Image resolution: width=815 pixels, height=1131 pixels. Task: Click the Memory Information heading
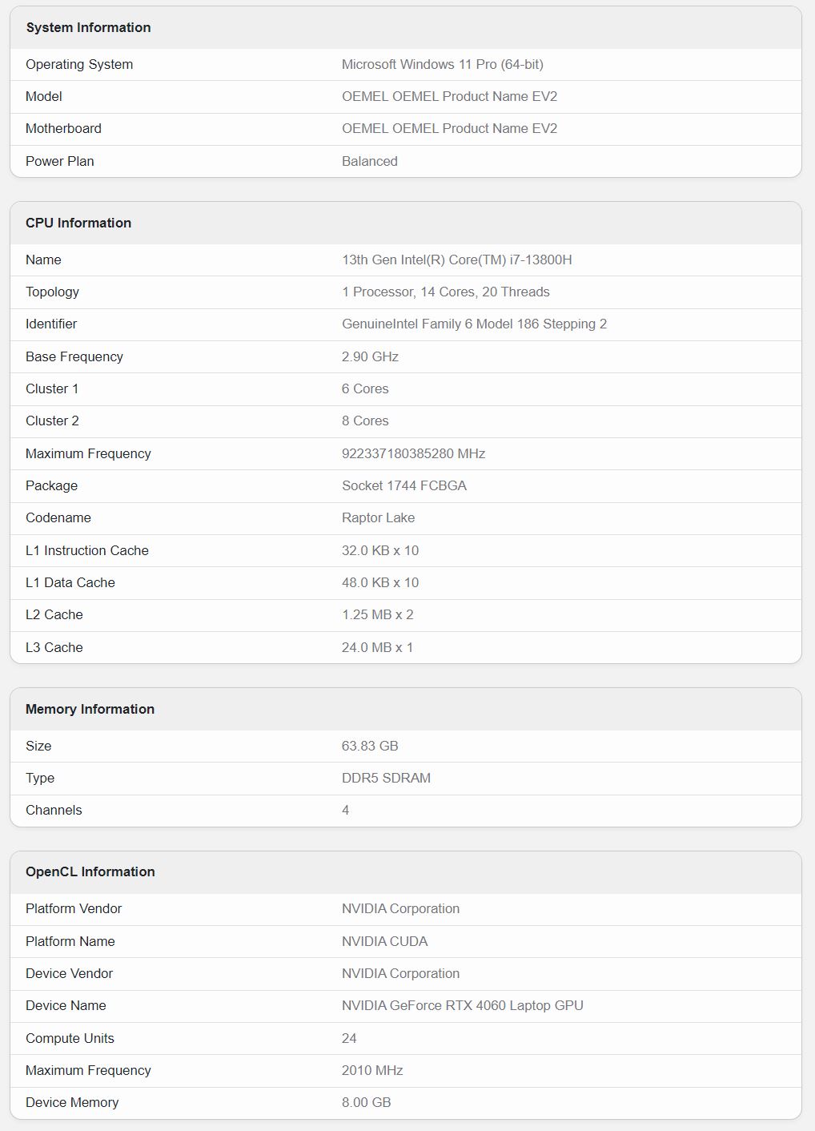(90, 709)
